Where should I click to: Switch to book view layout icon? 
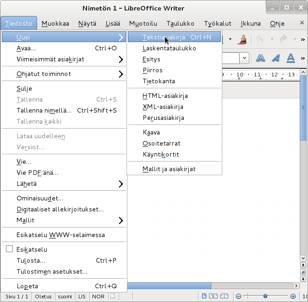pyautogui.click(x=224, y=296)
